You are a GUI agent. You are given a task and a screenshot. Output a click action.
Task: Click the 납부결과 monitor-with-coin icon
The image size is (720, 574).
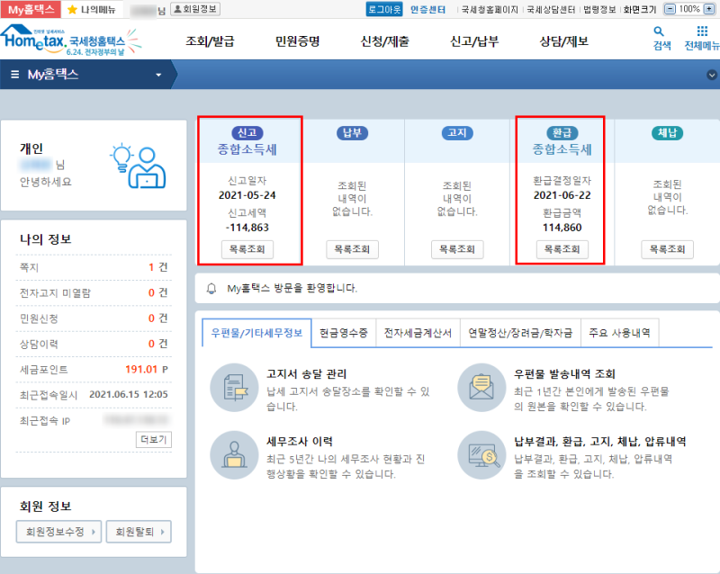pyautogui.click(x=481, y=455)
